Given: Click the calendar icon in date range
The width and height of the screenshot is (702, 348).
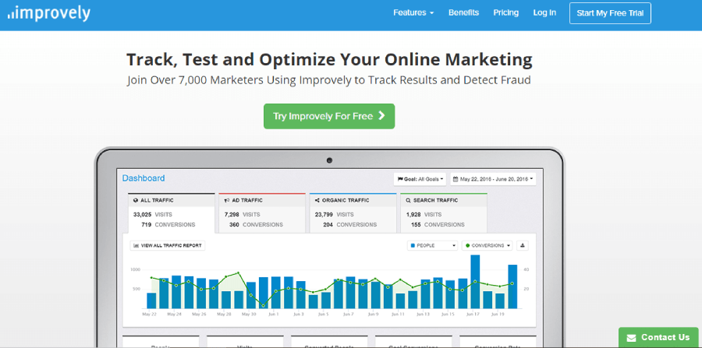Looking at the screenshot, I should click(456, 179).
